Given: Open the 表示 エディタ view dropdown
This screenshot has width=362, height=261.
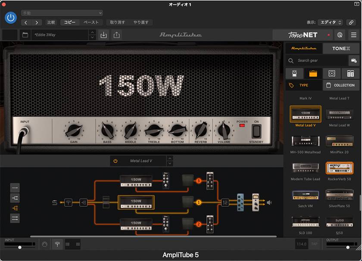Looking at the screenshot, I should [331, 22].
